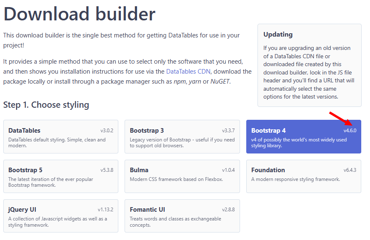The width and height of the screenshot is (370, 240).
Task: Select the highlighted Bootstrap 4 card
Action: [304, 136]
